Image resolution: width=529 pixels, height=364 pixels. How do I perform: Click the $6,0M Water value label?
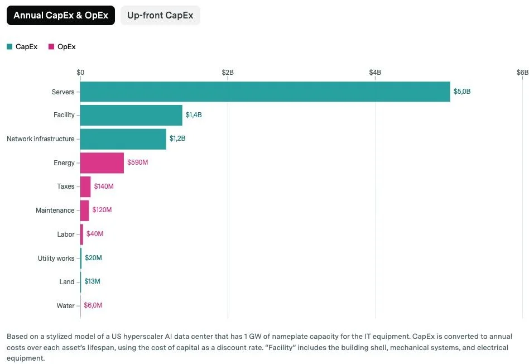pyautogui.click(x=93, y=305)
